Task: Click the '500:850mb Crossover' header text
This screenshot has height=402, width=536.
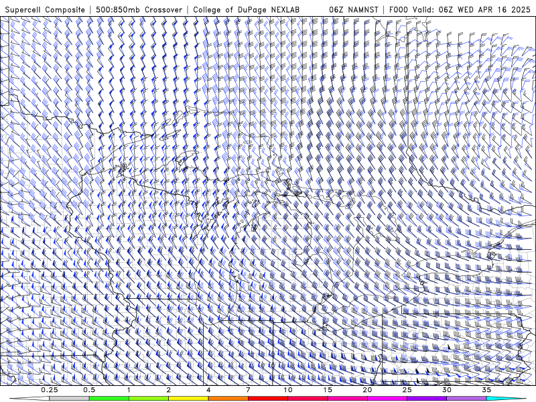Action: tap(139, 9)
